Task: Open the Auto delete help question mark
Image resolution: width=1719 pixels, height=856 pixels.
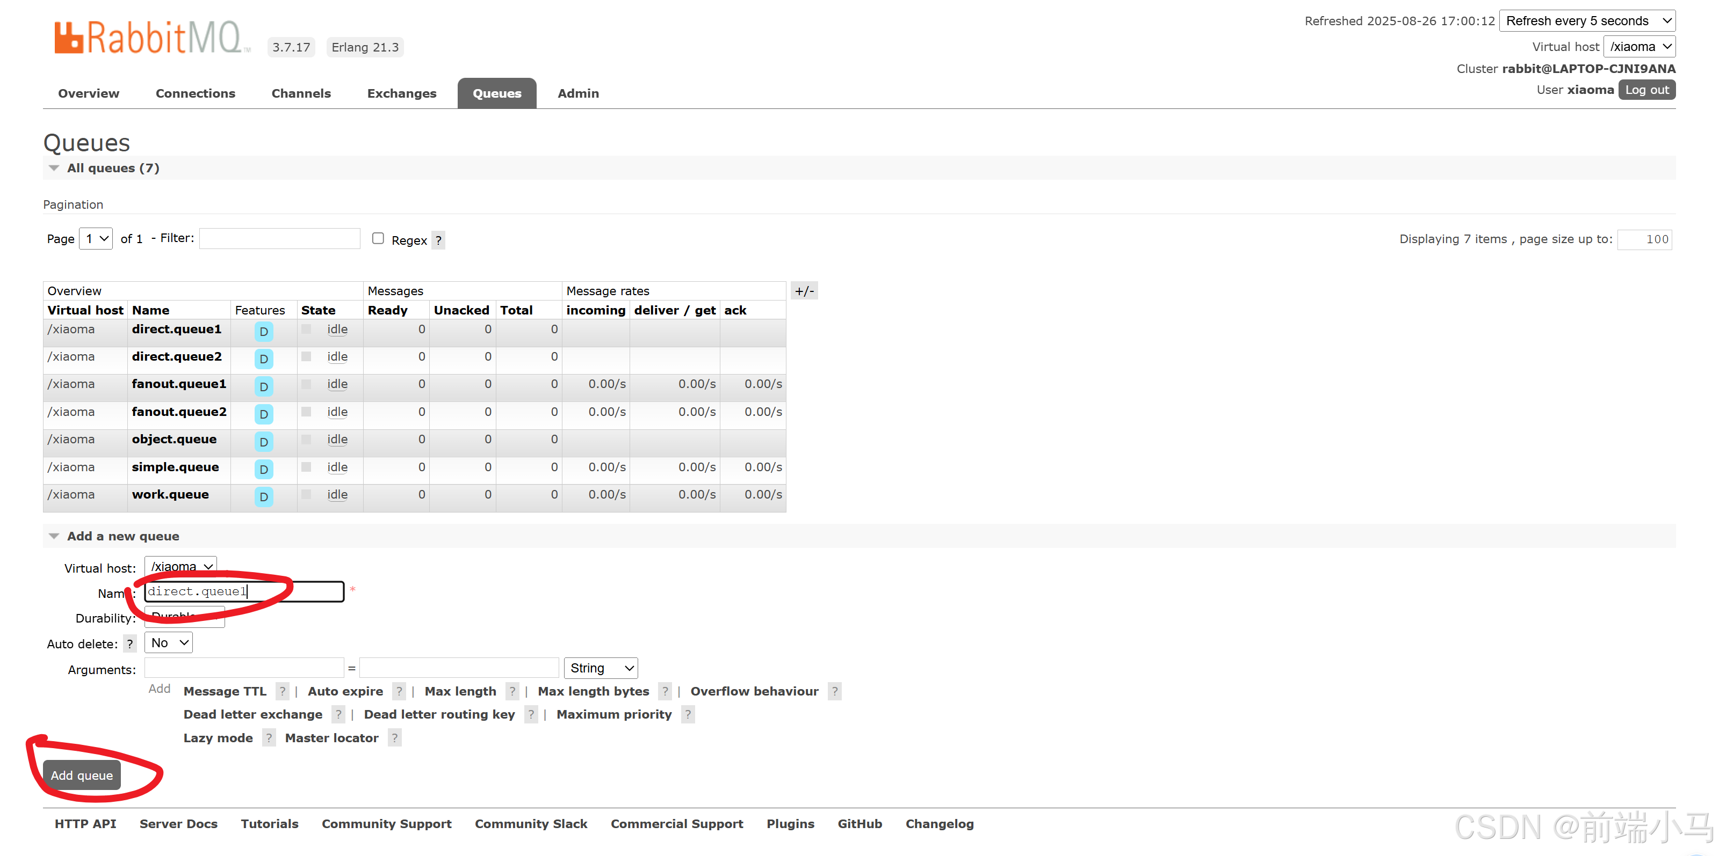Action: point(130,644)
